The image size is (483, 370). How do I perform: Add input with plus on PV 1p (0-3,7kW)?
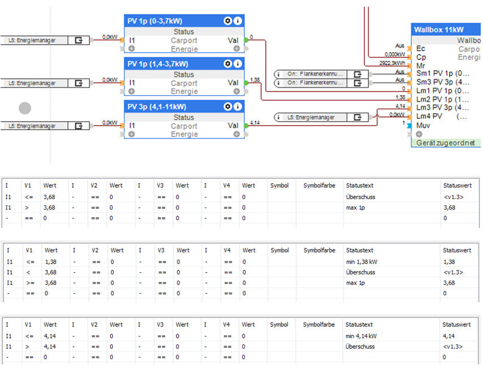132,49
